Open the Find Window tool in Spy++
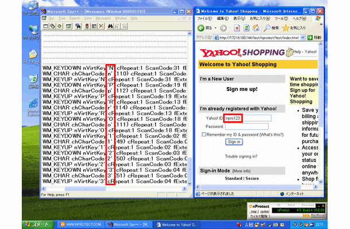The image size is (350, 229). (77, 26)
